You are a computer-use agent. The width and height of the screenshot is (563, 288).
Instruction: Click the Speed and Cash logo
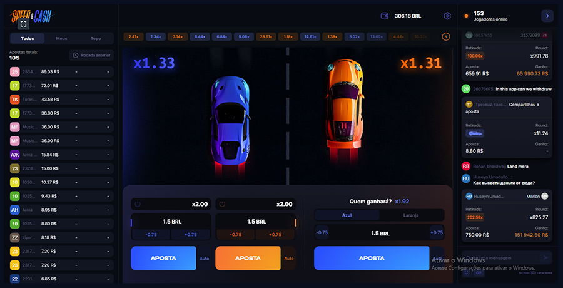coord(33,15)
